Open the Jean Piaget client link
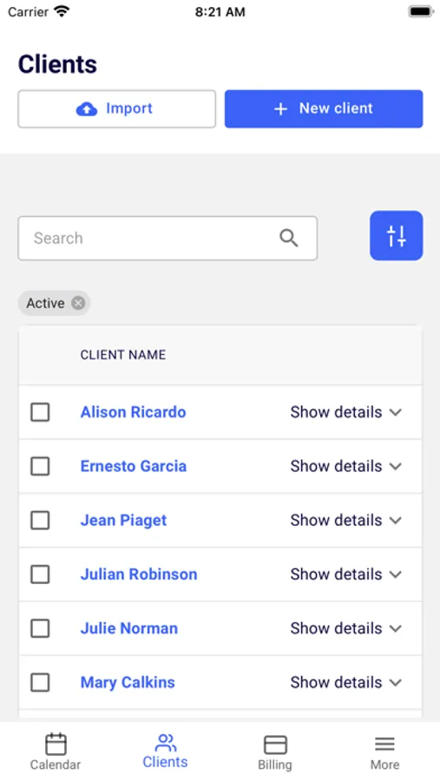The image size is (440, 781). [x=123, y=521]
